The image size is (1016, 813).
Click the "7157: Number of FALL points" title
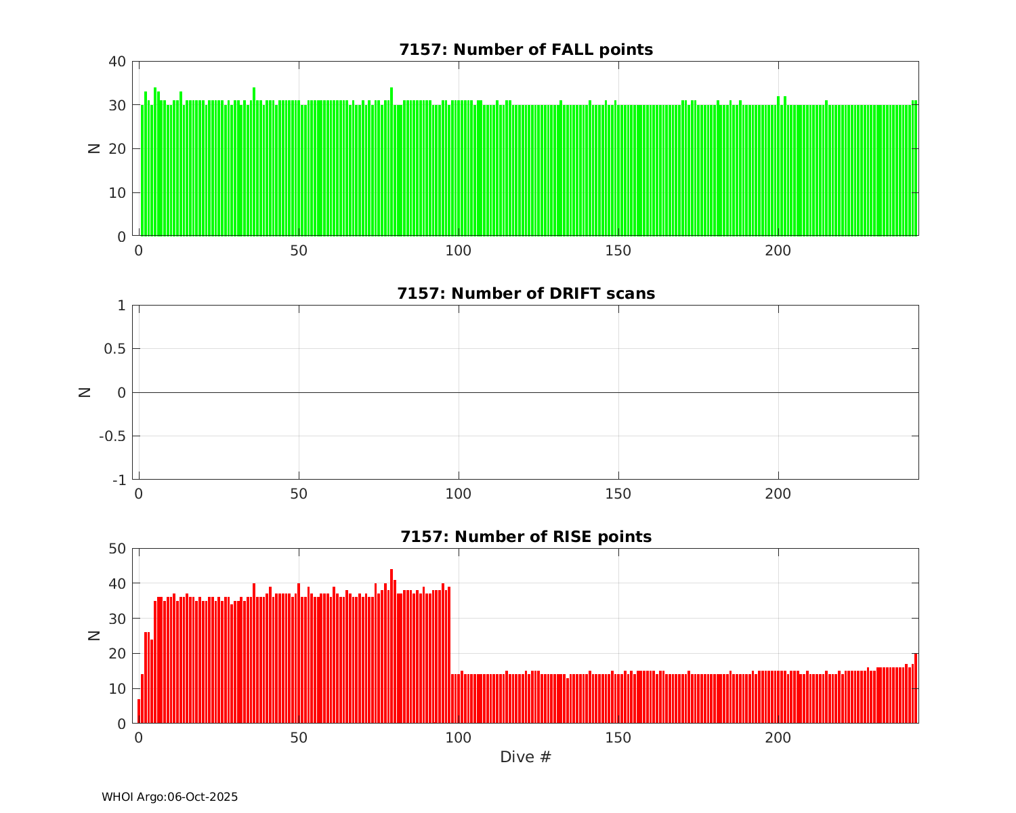pyautogui.click(x=526, y=49)
